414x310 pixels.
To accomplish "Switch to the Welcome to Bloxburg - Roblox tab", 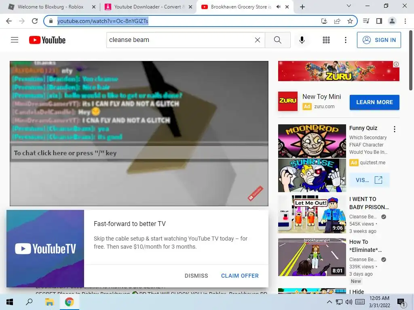I will (50, 7).
